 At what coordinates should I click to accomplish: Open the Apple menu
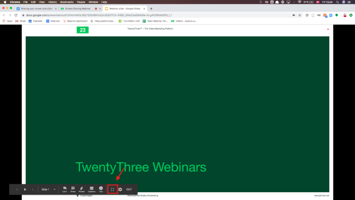pyautogui.click(x=5, y=2)
